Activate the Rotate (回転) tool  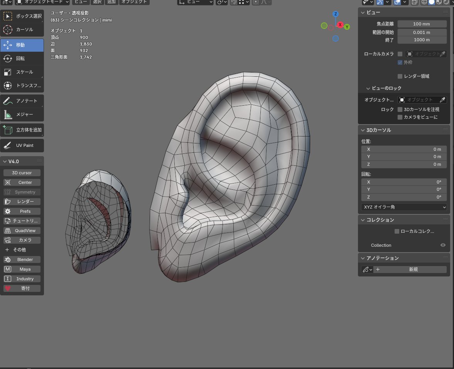[22, 59]
